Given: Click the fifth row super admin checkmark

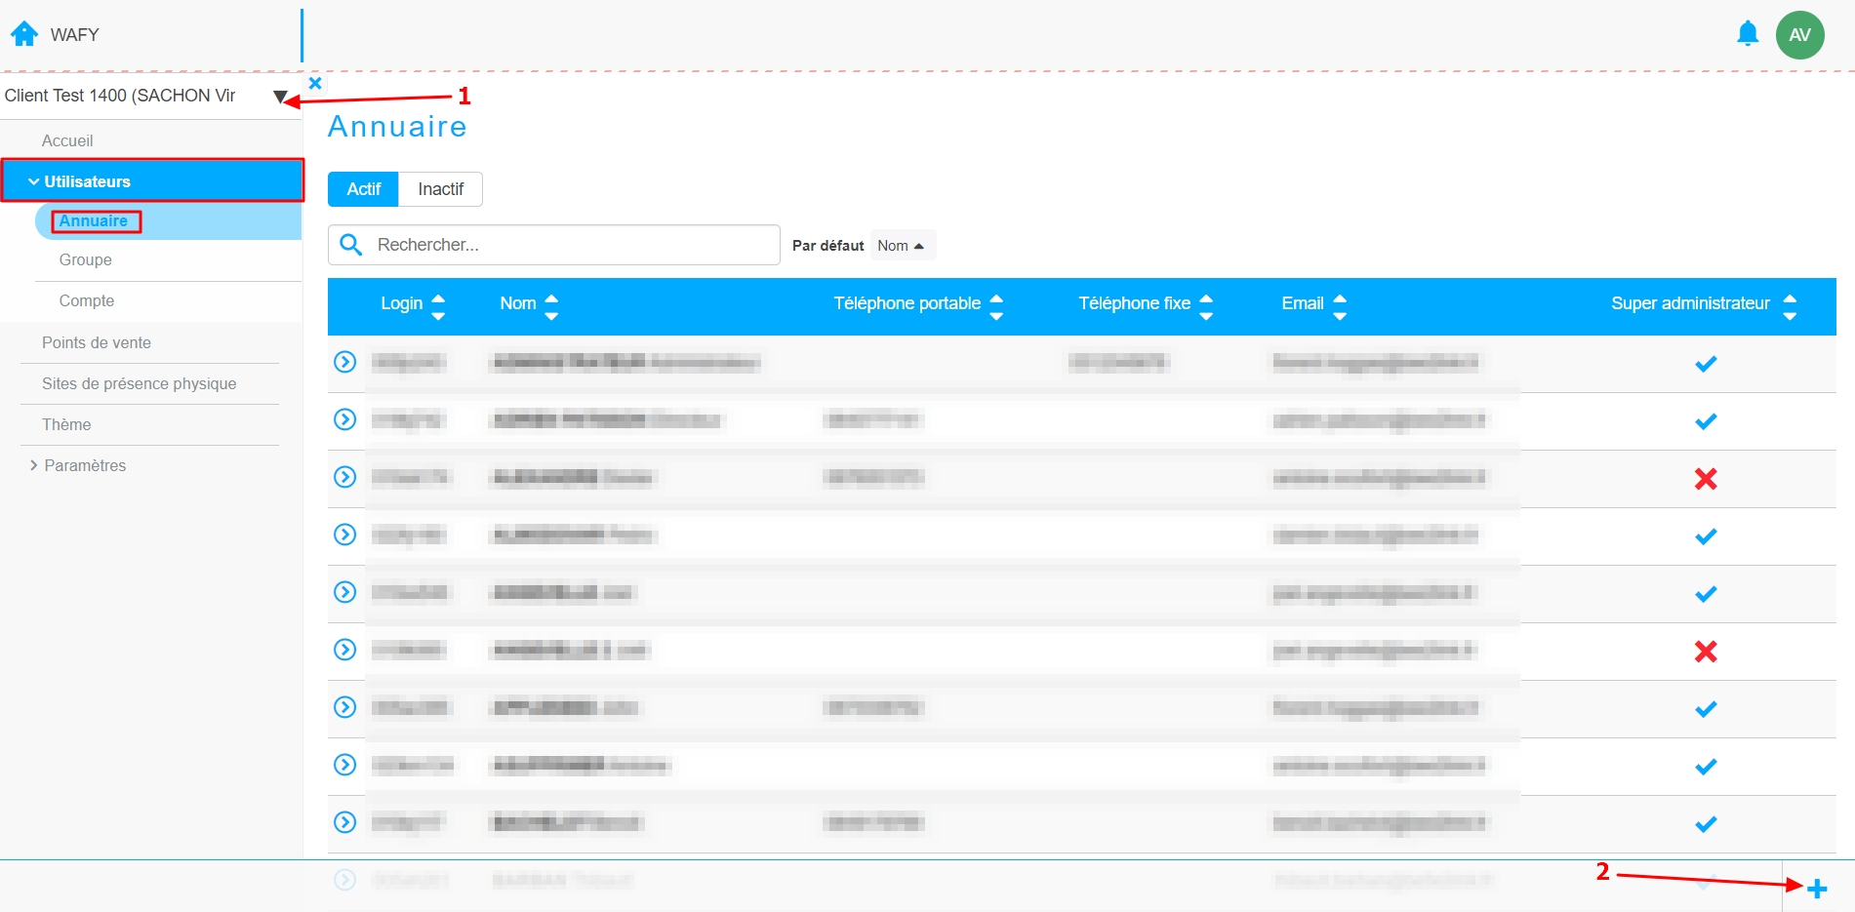Looking at the screenshot, I should pyautogui.click(x=1706, y=594).
